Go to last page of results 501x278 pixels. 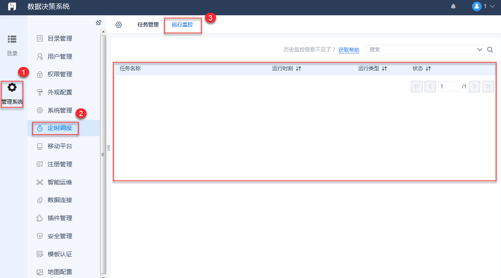[488, 86]
